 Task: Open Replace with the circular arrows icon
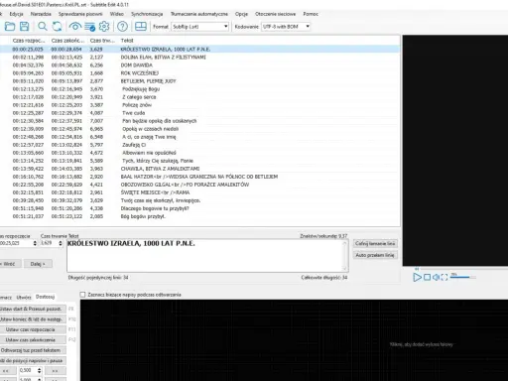point(57,27)
